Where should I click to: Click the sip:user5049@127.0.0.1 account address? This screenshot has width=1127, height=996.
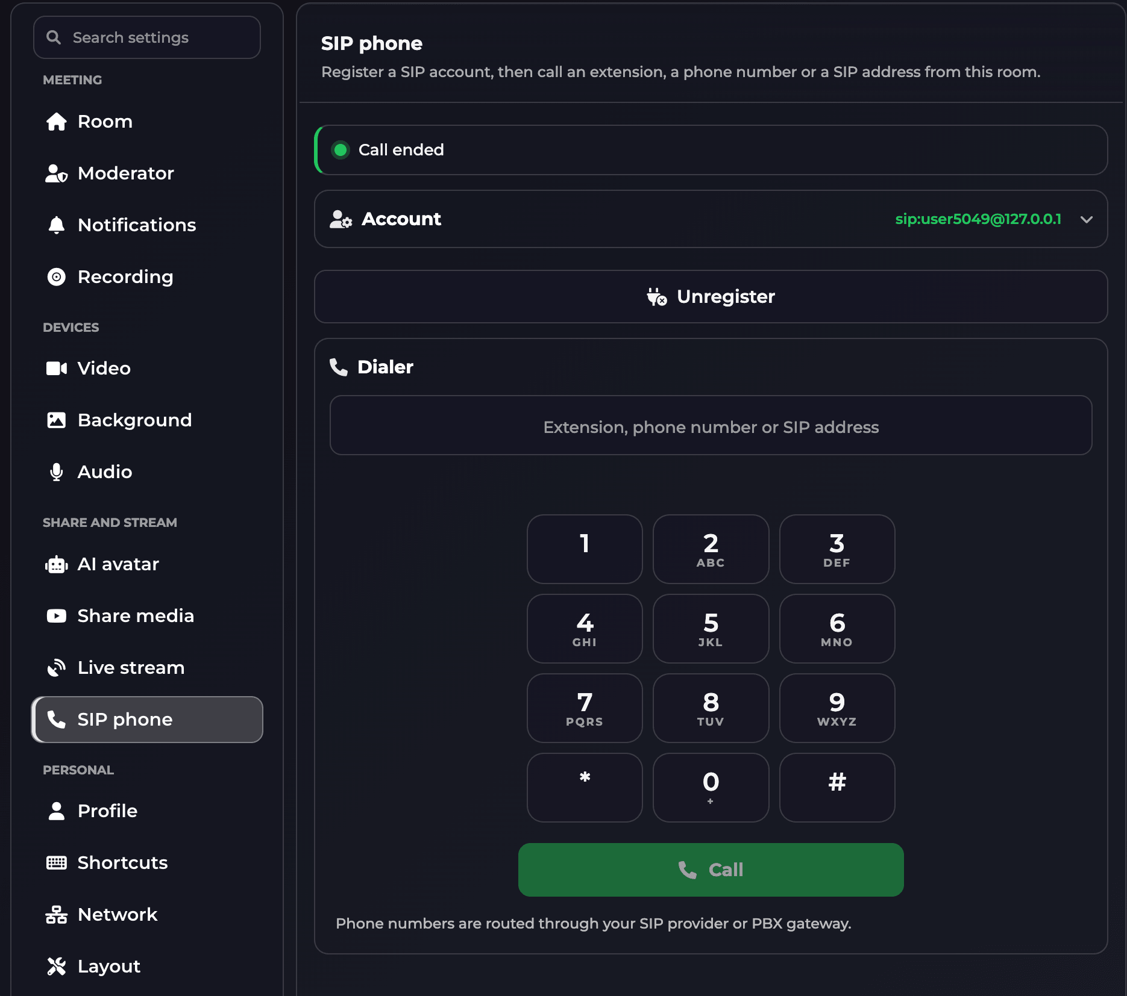coord(978,219)
